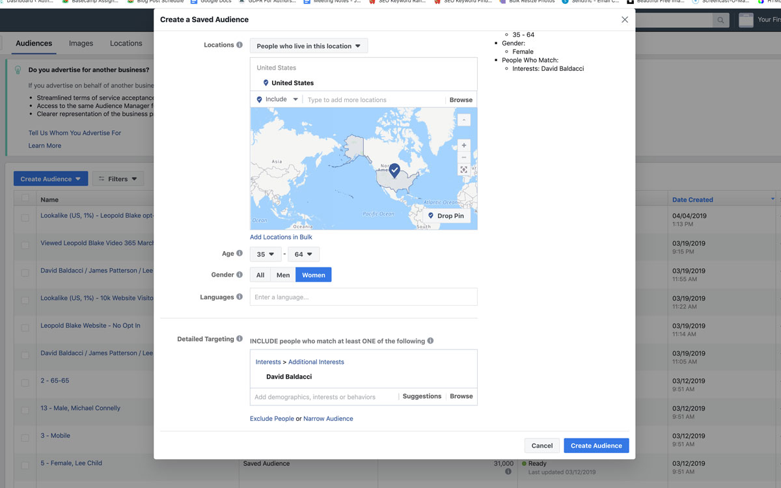This screenshot has height=488, width=781.
Task: Select All gender option
Action: [x=260, y=275]
